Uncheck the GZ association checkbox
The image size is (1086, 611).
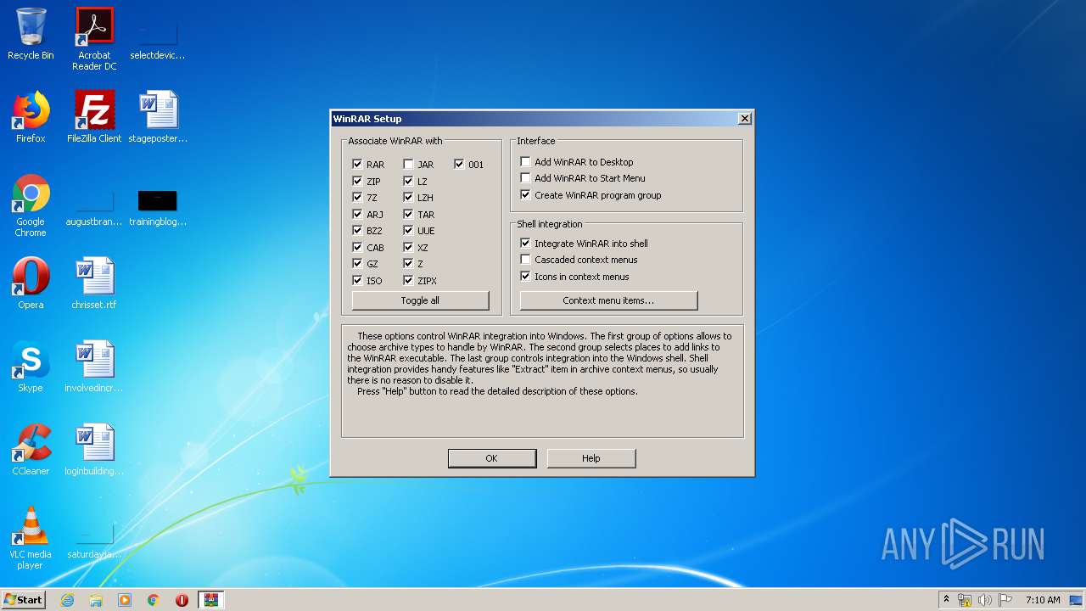coord(357,264)
